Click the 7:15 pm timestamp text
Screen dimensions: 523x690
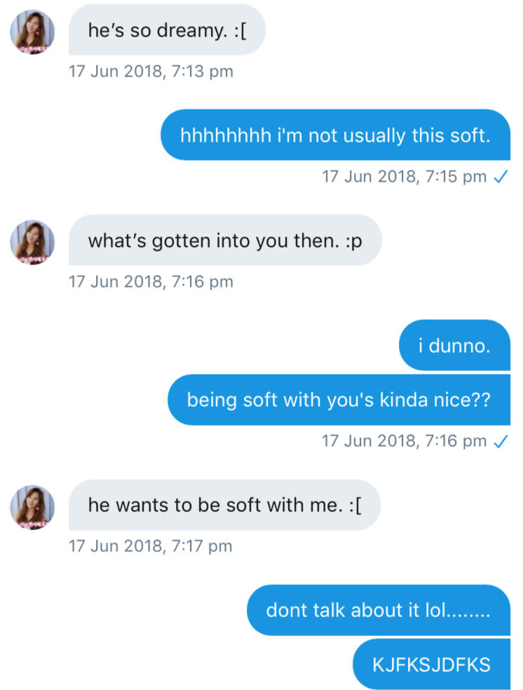(404, 177)
